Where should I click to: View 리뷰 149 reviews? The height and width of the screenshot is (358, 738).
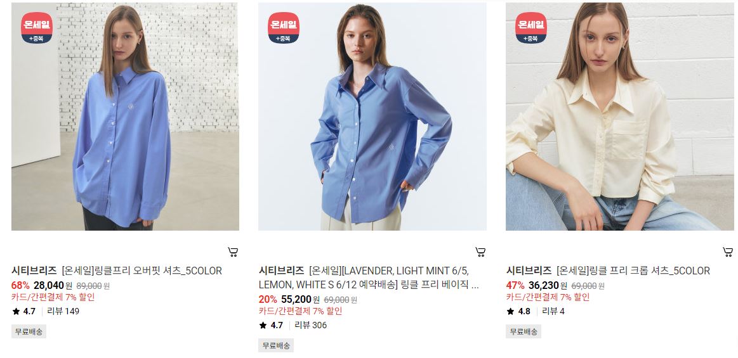pyautogui.click(x=63, y=311)
